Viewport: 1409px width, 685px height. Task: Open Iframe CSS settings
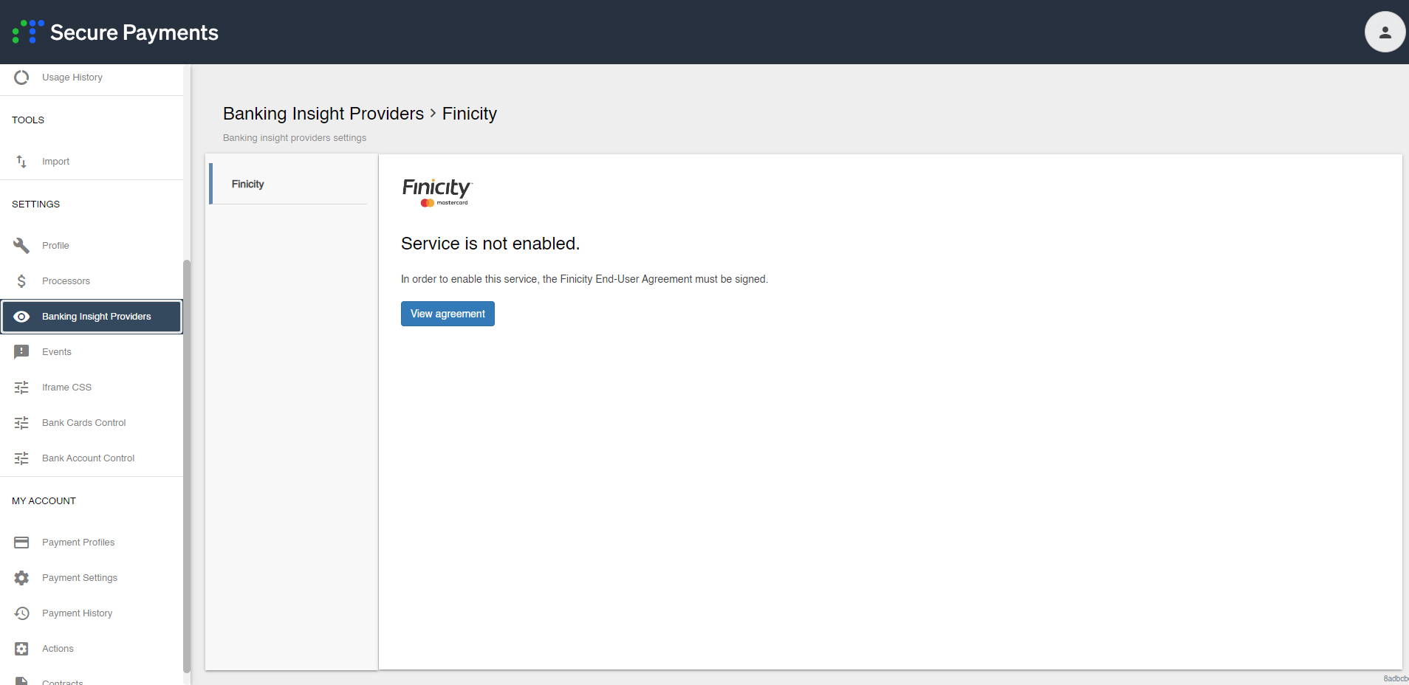(x=92, y=388)
